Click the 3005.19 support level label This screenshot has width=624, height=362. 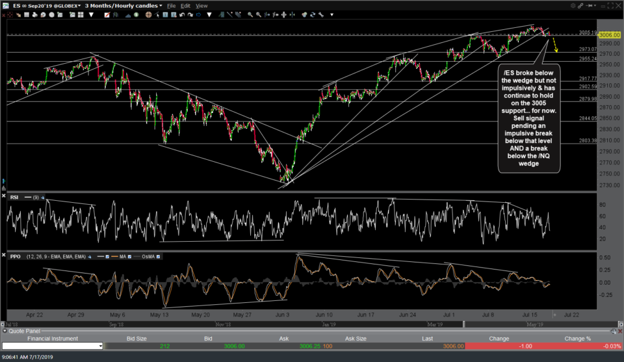point(588,32)
